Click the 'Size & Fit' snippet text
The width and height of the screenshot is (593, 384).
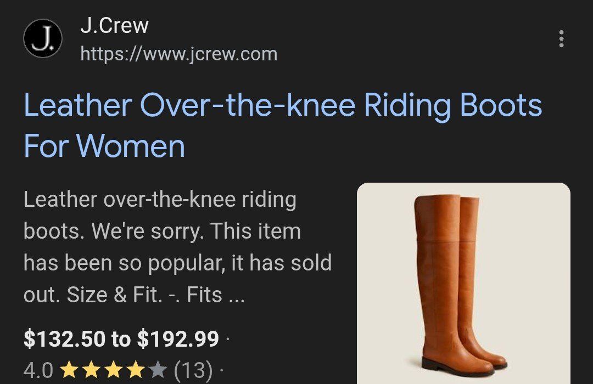115,295
